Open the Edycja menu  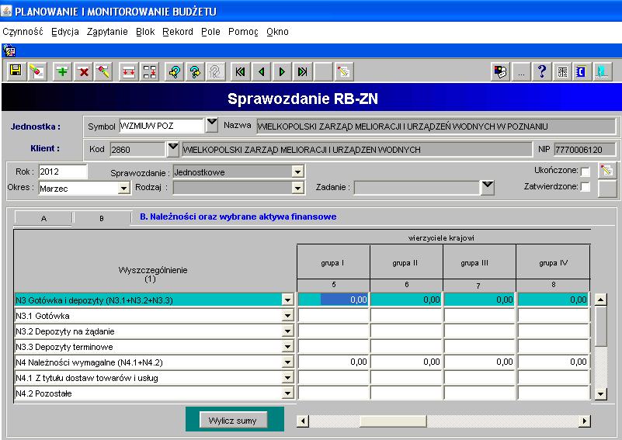[65, 32]
